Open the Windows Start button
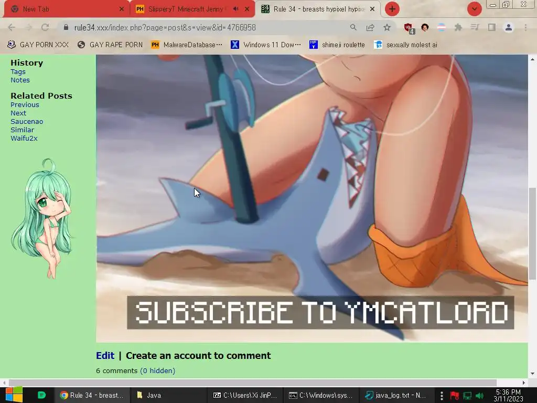The height and width of the screenshot is (403, 537). (14, 395)
